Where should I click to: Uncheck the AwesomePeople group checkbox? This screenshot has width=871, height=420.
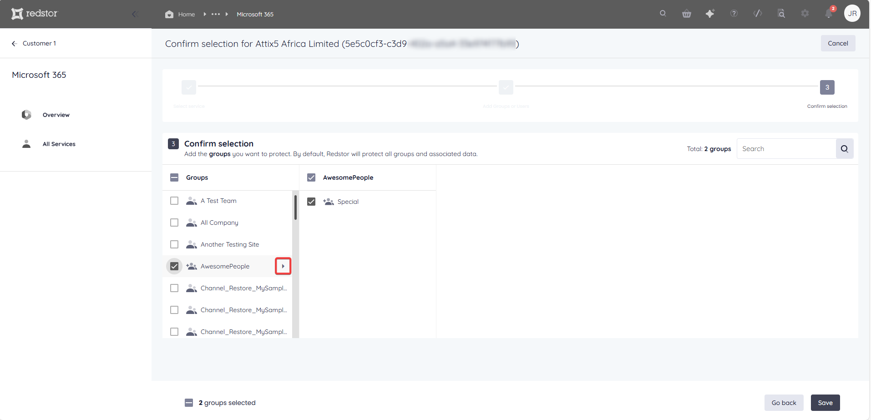174,266
